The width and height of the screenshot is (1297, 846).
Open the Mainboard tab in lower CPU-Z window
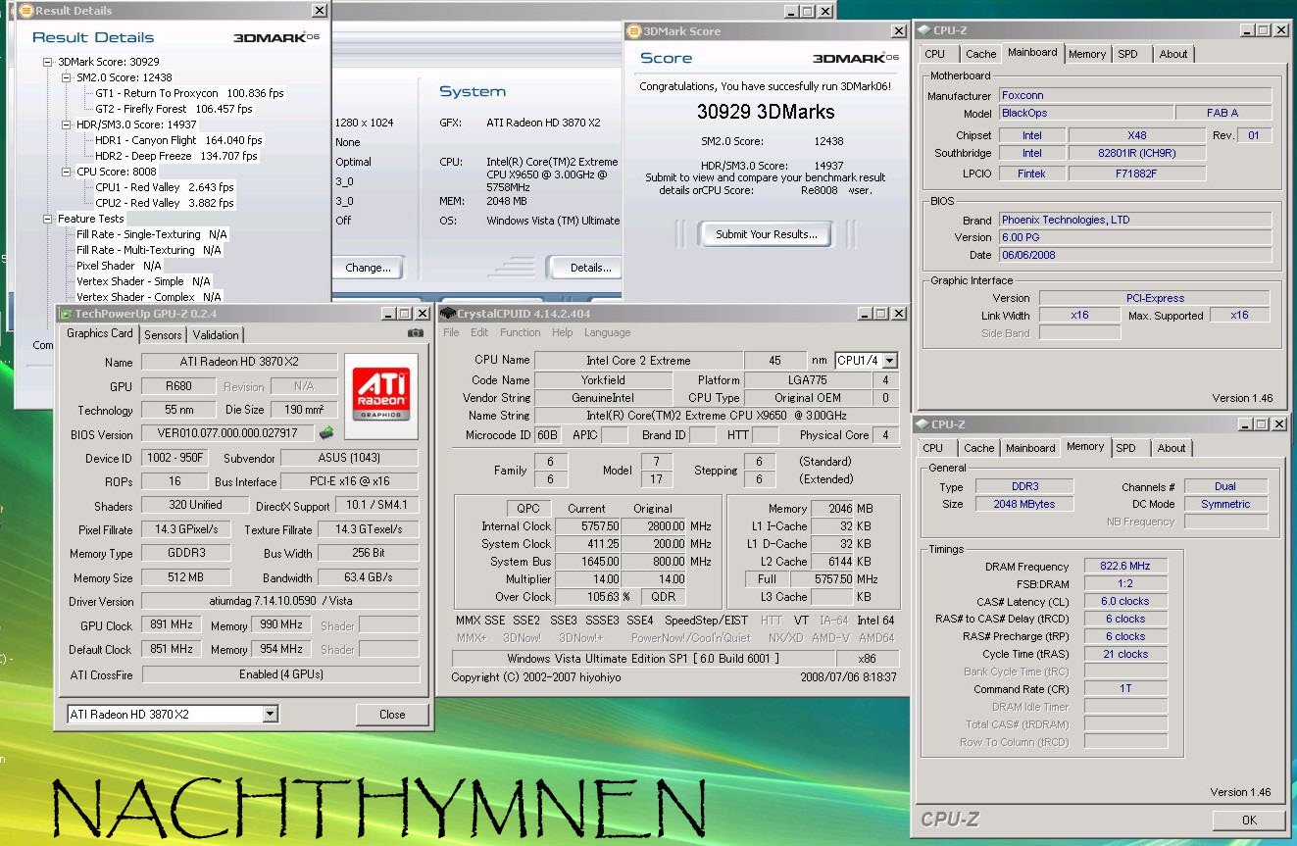(1030, 448)
